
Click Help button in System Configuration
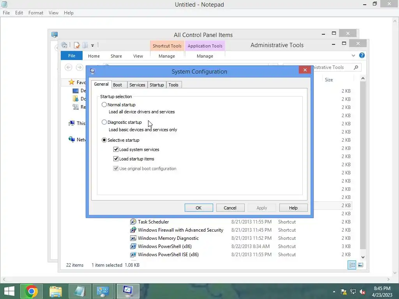293,208
